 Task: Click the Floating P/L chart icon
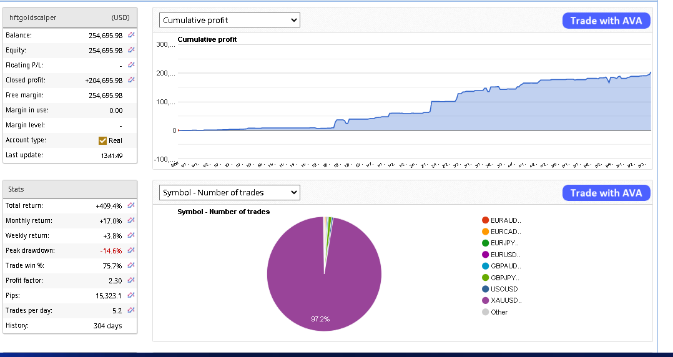click(x=131, y=65)
